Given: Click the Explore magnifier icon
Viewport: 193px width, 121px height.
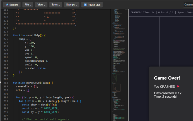Looking at the screenshot, I should point(7,5).
